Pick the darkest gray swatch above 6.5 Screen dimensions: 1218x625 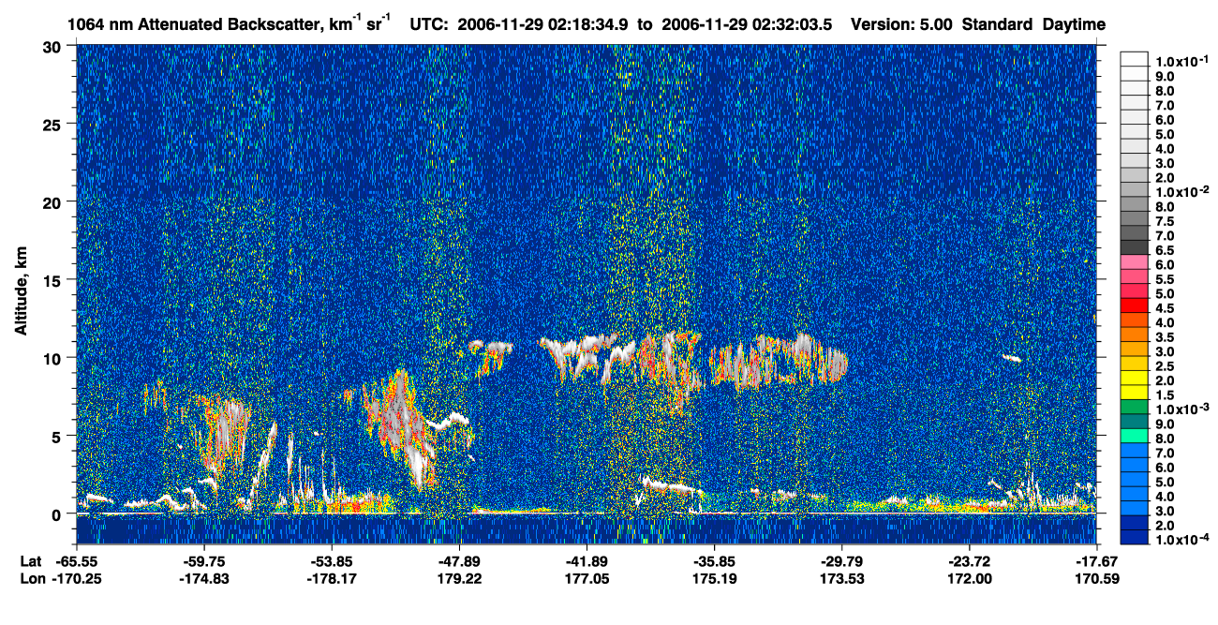click(1135, 246)
